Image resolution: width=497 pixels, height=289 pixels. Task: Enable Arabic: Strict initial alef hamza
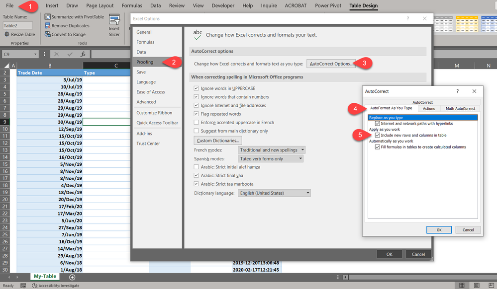(196, 167)
